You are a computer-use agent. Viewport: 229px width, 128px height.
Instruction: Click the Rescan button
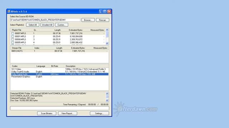102,20
